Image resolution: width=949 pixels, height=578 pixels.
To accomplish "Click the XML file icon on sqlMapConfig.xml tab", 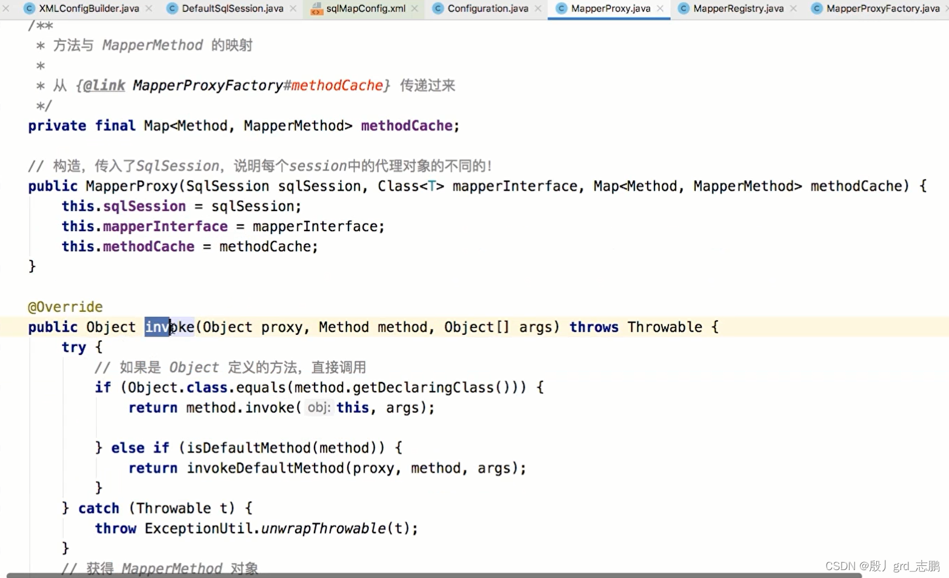I will click(x=316, y=8).
